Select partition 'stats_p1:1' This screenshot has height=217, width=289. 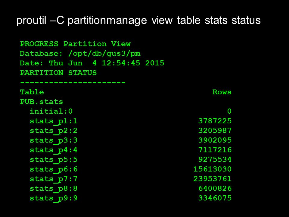[x=54, y=121]
